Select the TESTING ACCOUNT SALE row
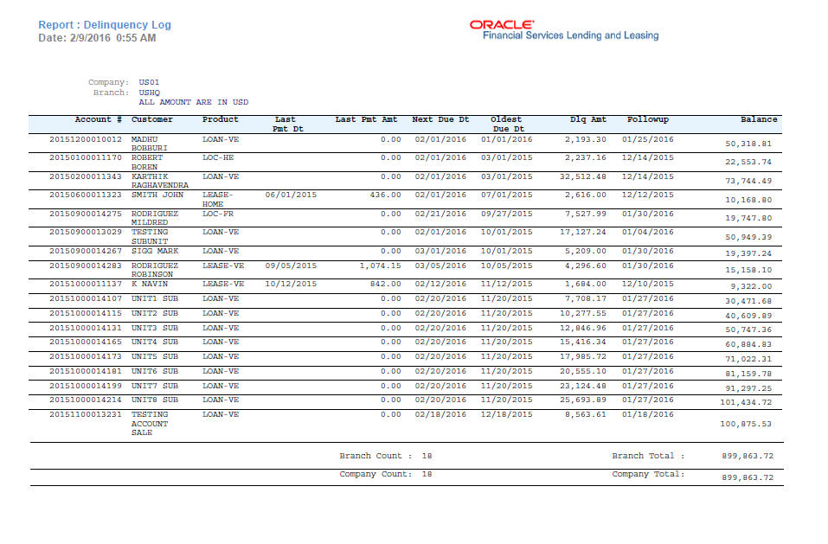 click(149, 424)
